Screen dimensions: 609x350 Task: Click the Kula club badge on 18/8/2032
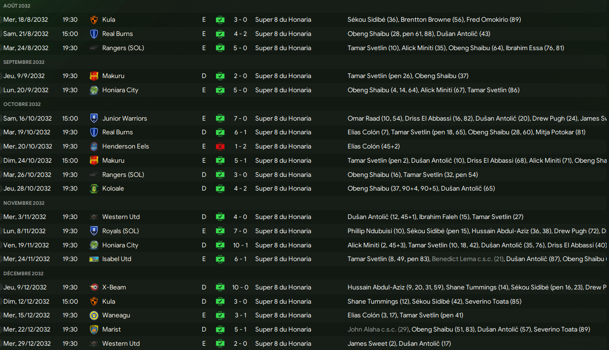coord(94,20)
